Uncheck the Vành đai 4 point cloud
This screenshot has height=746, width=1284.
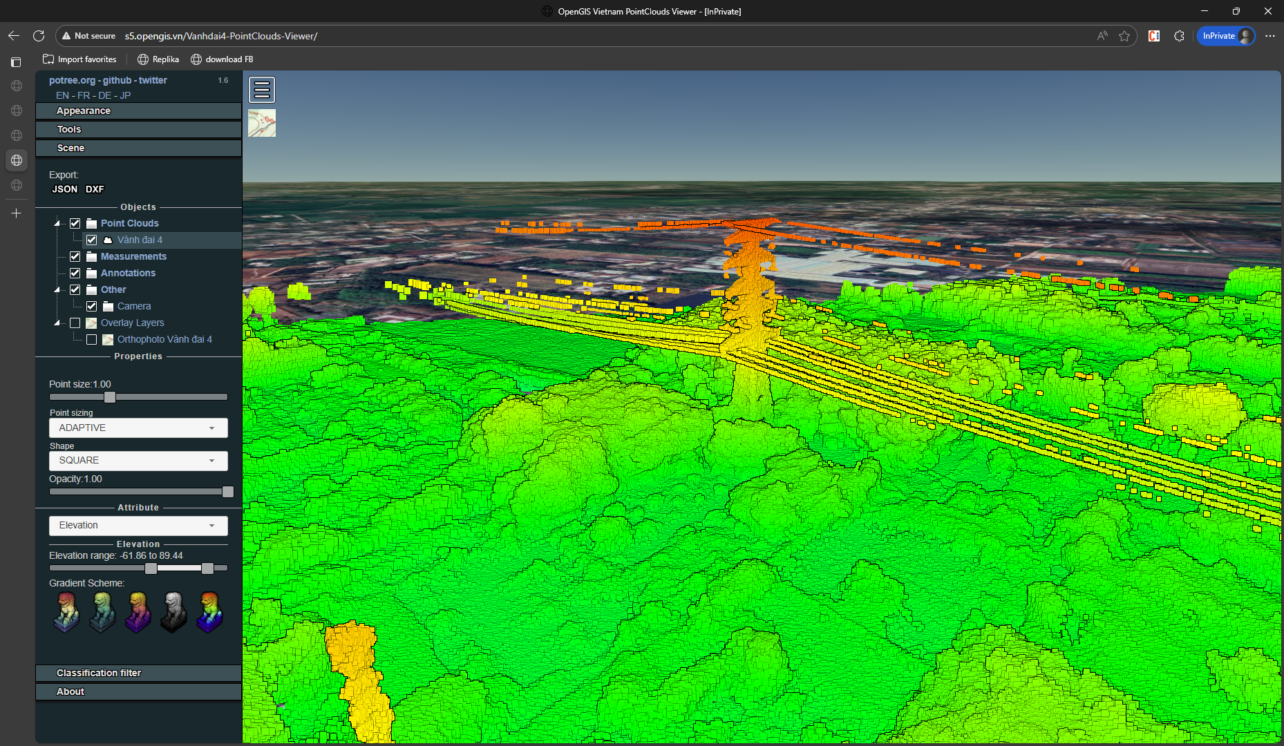(x=91, y=240)
